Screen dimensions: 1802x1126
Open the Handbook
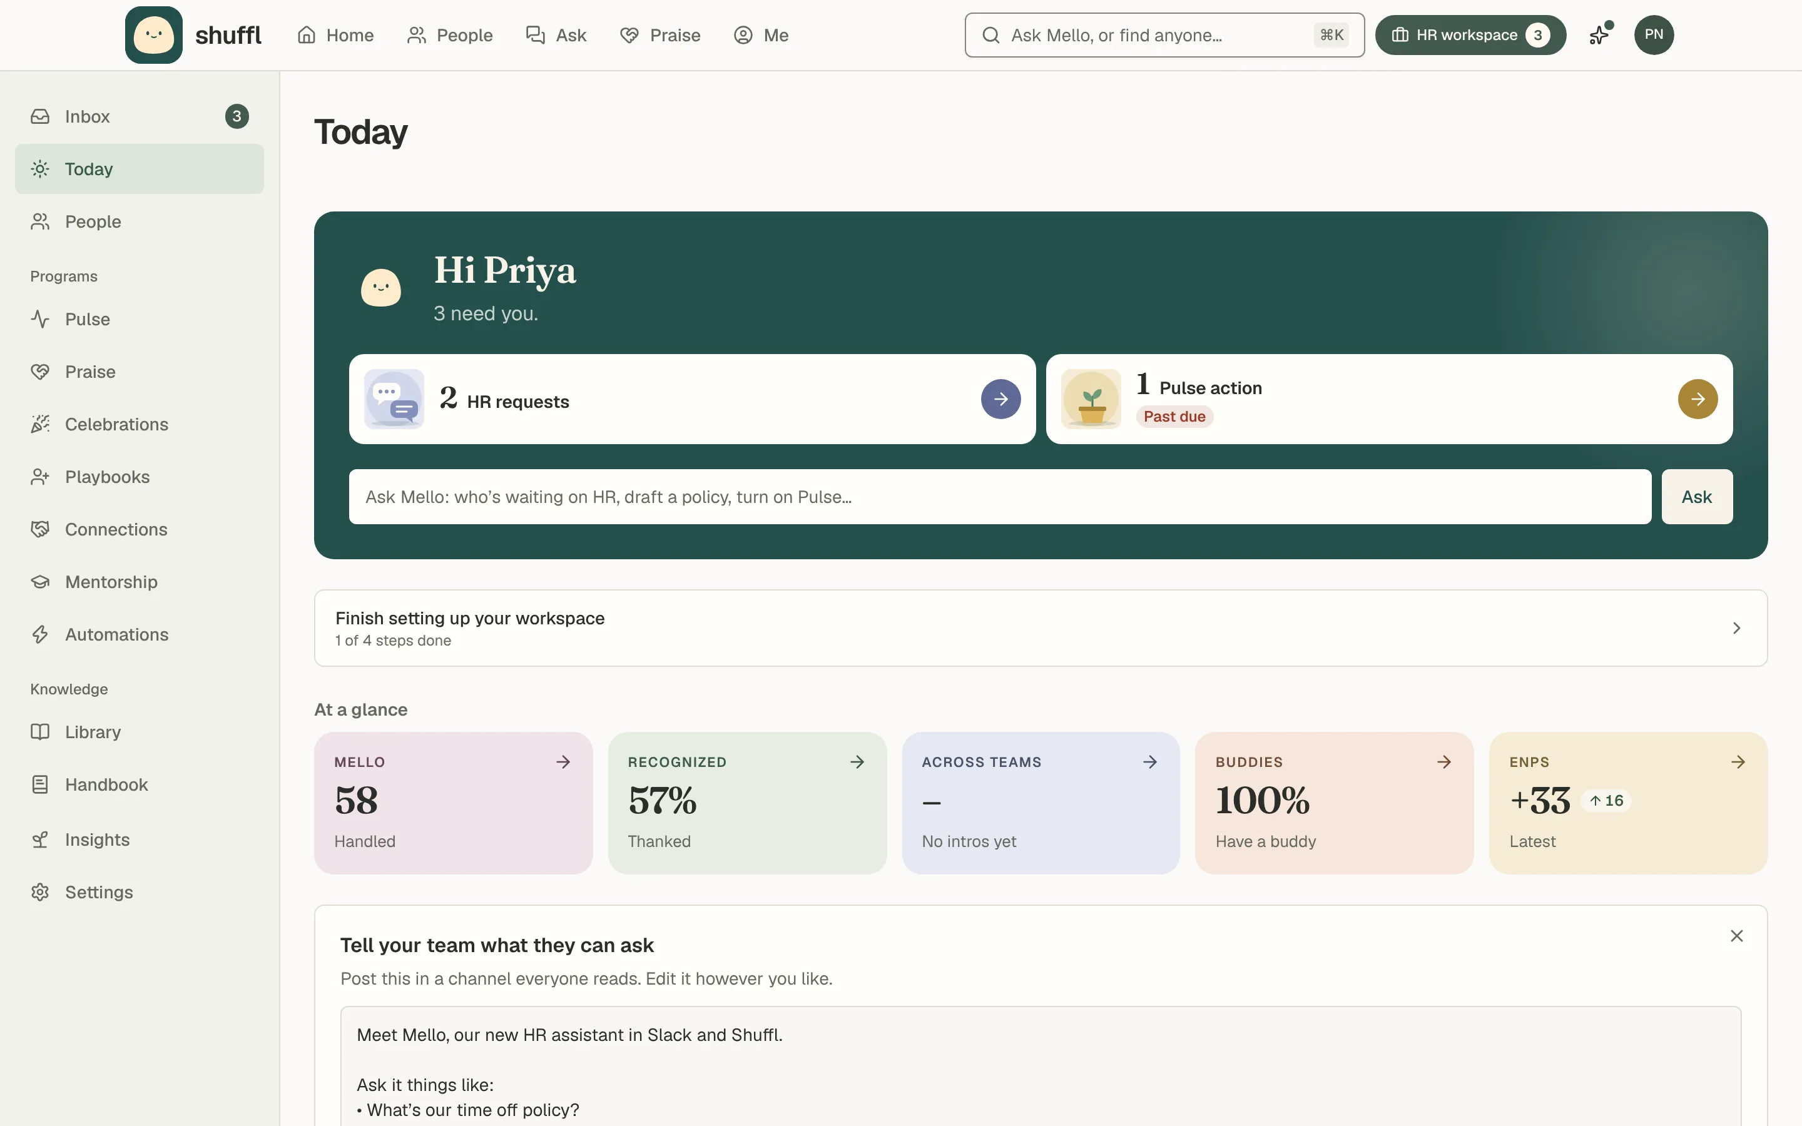(x=140, y=785)
